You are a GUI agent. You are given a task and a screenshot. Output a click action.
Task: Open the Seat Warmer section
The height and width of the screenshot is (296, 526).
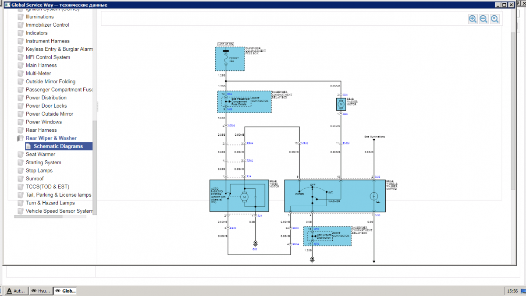point(40,154)
